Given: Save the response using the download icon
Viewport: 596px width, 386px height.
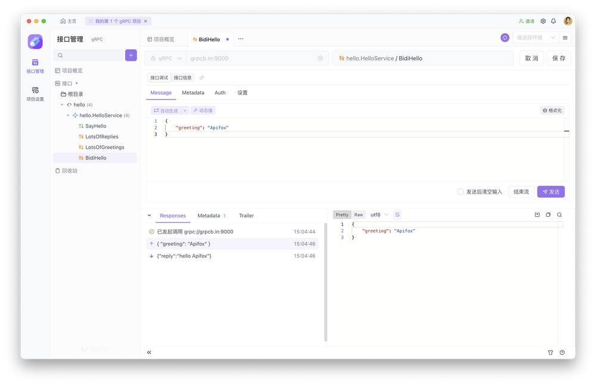Looking at the screenshot, I should point(538,214).
